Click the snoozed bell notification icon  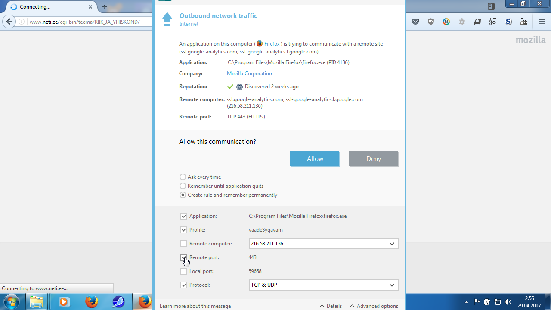(x=462, y=22)
